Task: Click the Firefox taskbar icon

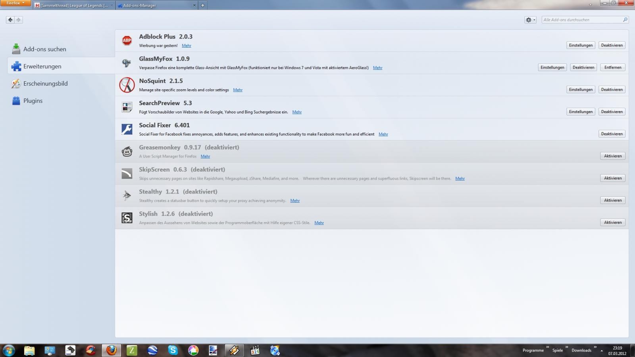Action: pos(111,350)
